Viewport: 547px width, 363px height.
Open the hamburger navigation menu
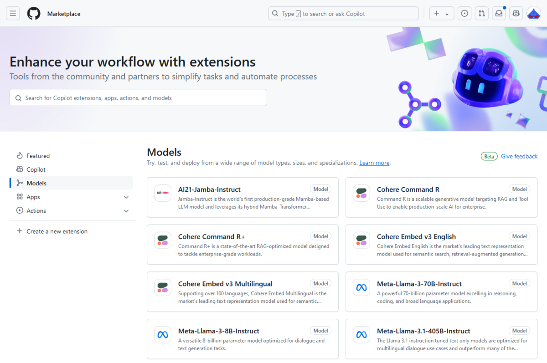point(13,13)
